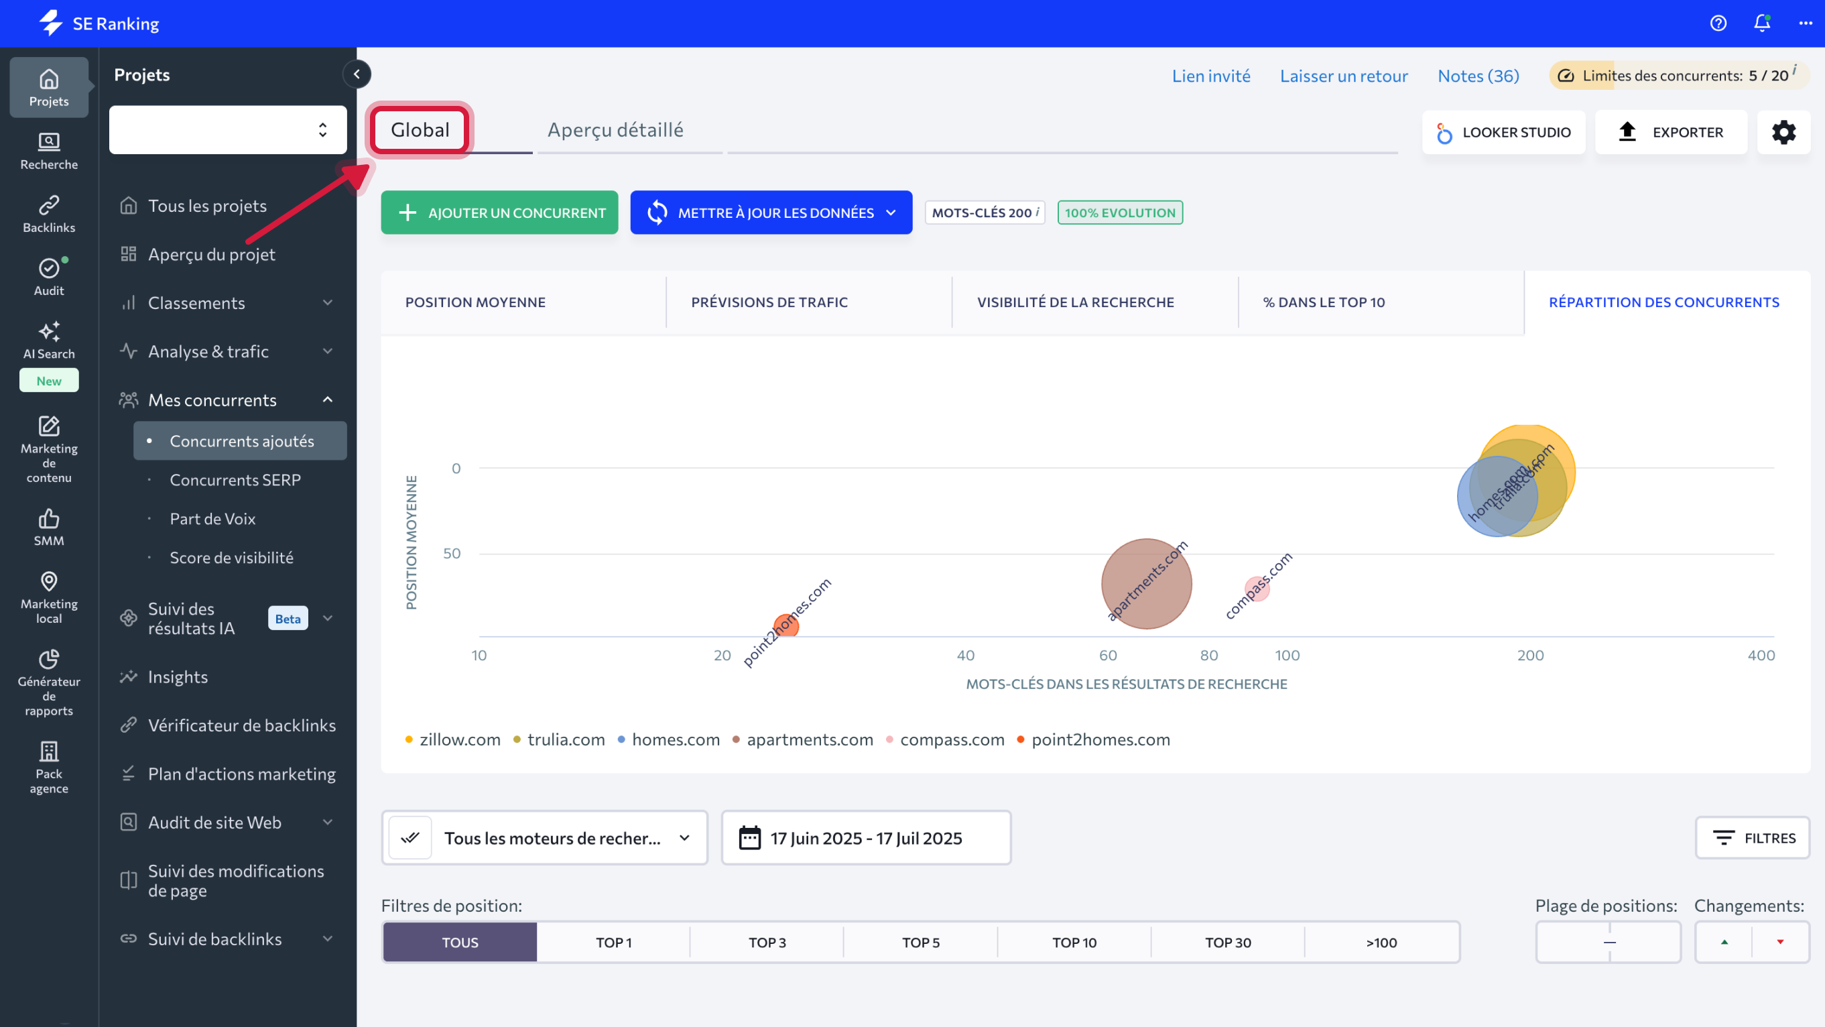
Task: Switch to the Global tab
Action: click(x=420, y=129)
